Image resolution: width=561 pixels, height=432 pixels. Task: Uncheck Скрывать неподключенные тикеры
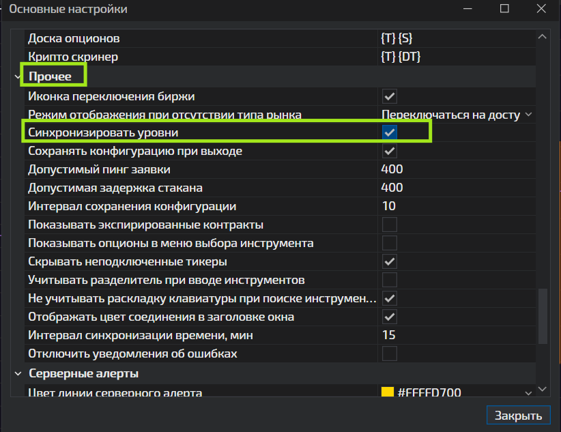[390, 261]
